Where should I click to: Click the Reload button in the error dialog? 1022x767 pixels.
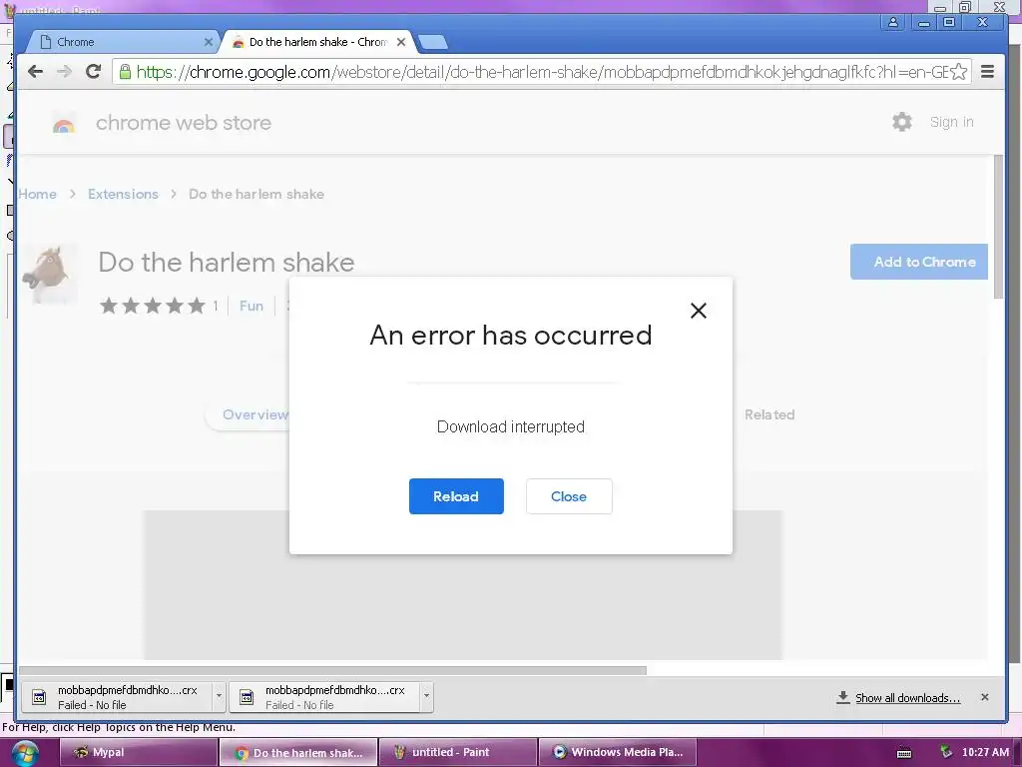[x=456, y=496]
